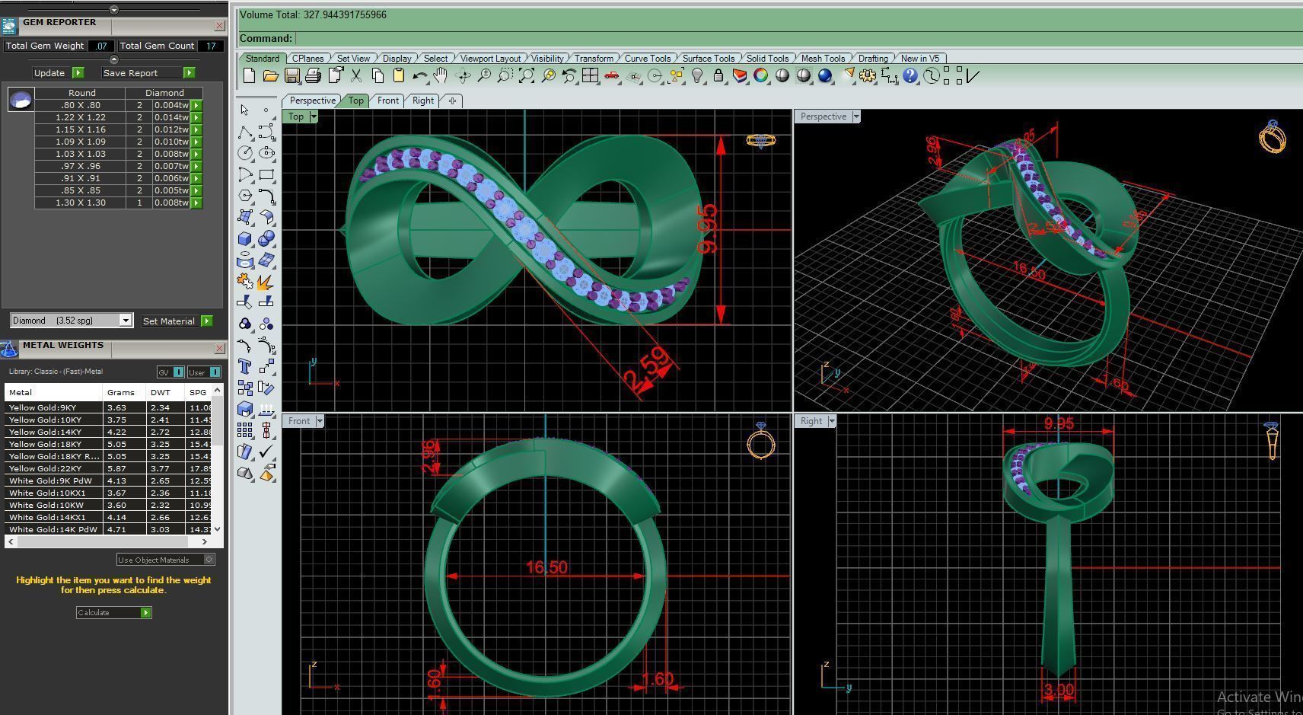Open the Perspective viewport title dropdown arrow

(856, 117)
